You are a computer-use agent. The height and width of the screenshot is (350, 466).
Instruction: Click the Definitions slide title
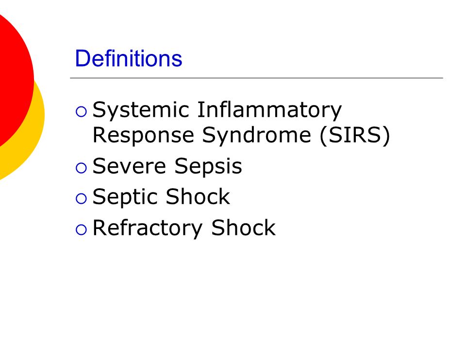pos(128,58)
